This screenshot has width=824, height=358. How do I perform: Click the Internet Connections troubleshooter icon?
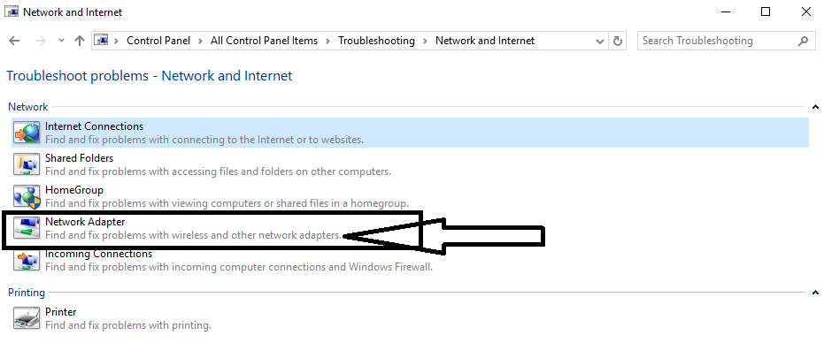point(26,133)
